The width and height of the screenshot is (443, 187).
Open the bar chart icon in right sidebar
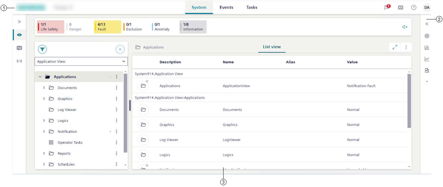pyautogui.click(x=427, y=47)
